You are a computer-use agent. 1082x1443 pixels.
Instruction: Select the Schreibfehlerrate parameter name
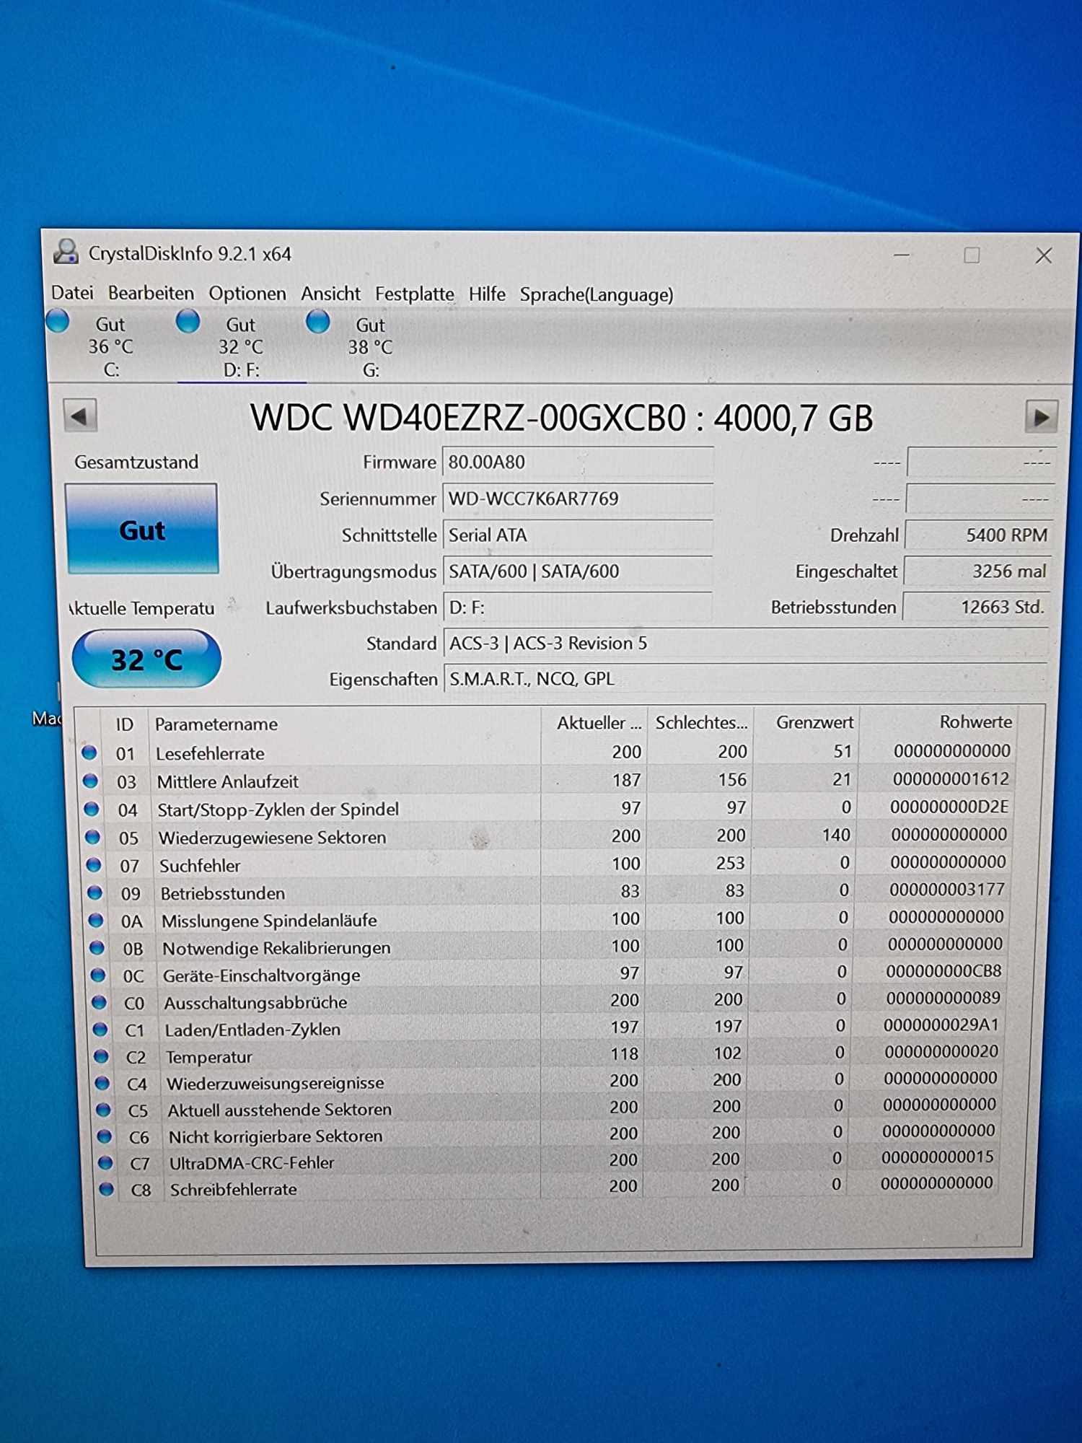click(234, 1190)
